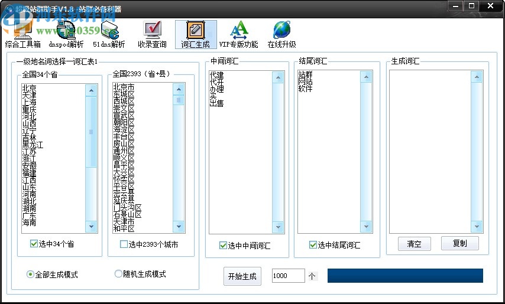Select 北京市 in the city list
Image resolution: width=505 pixels, height=304 pixels.
point(124,87)
